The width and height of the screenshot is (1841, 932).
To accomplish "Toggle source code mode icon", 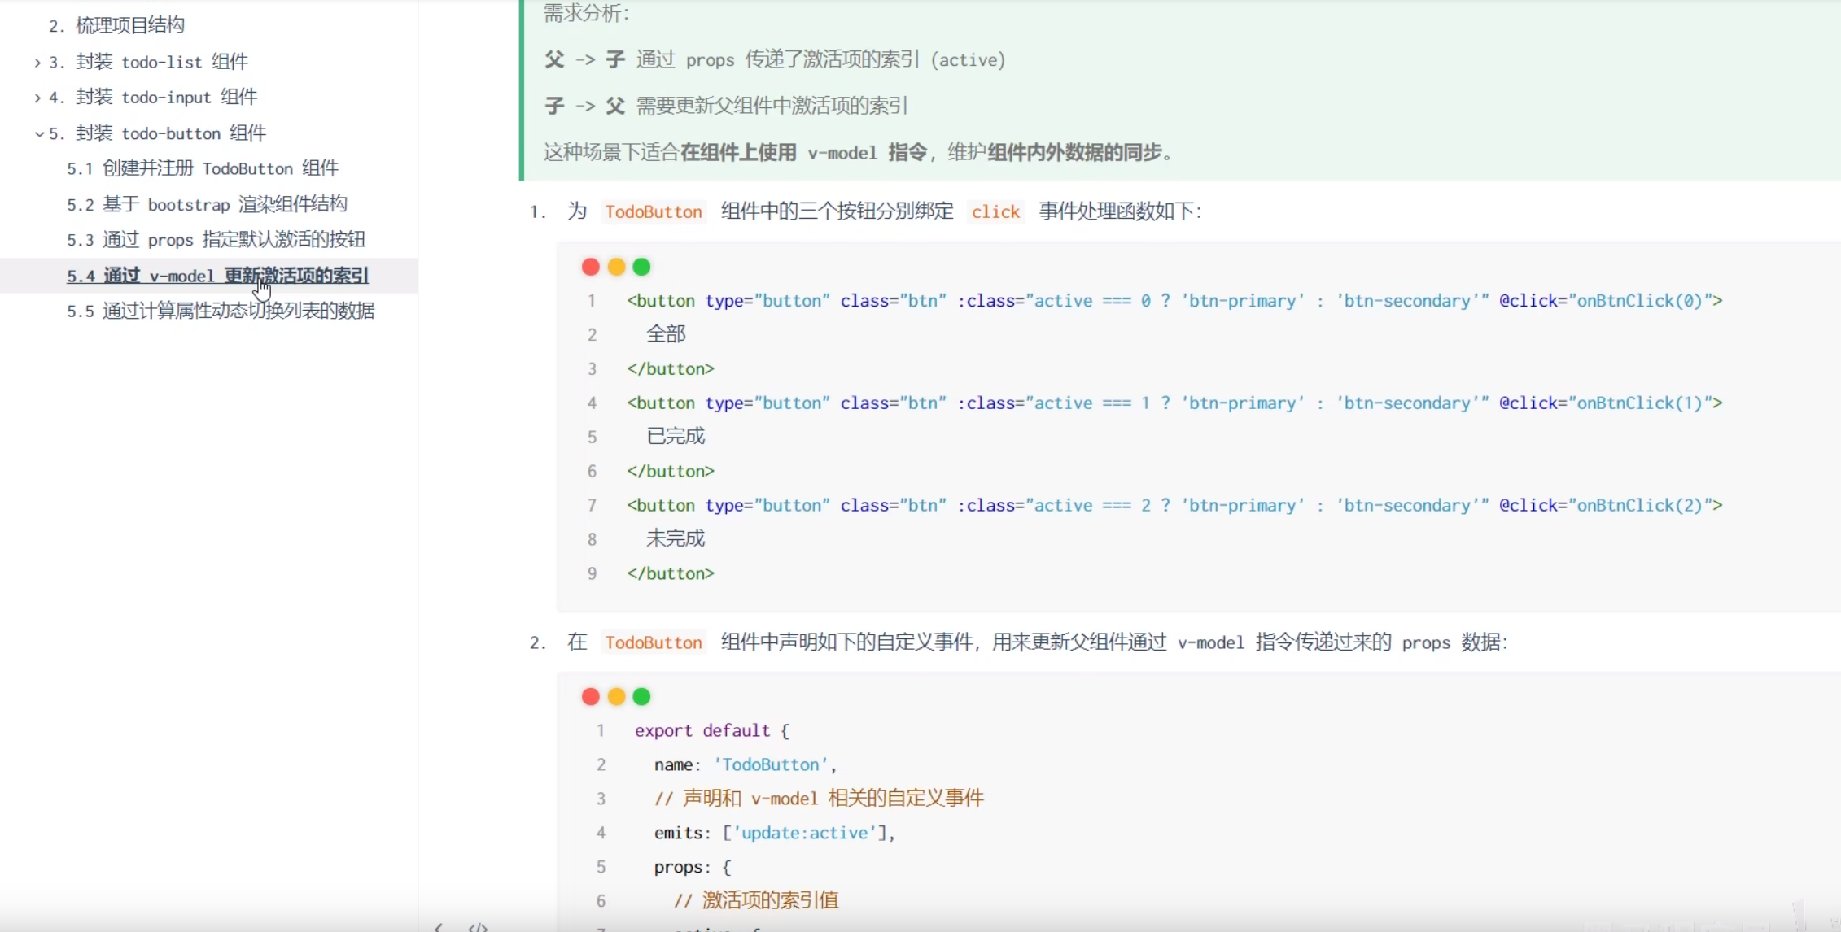I will (x=478, y=926).
